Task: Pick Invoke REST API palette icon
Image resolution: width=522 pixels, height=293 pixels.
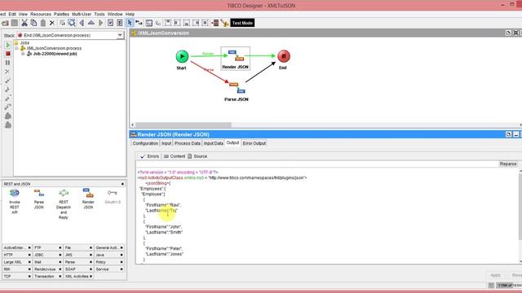Action: [15, 194]
